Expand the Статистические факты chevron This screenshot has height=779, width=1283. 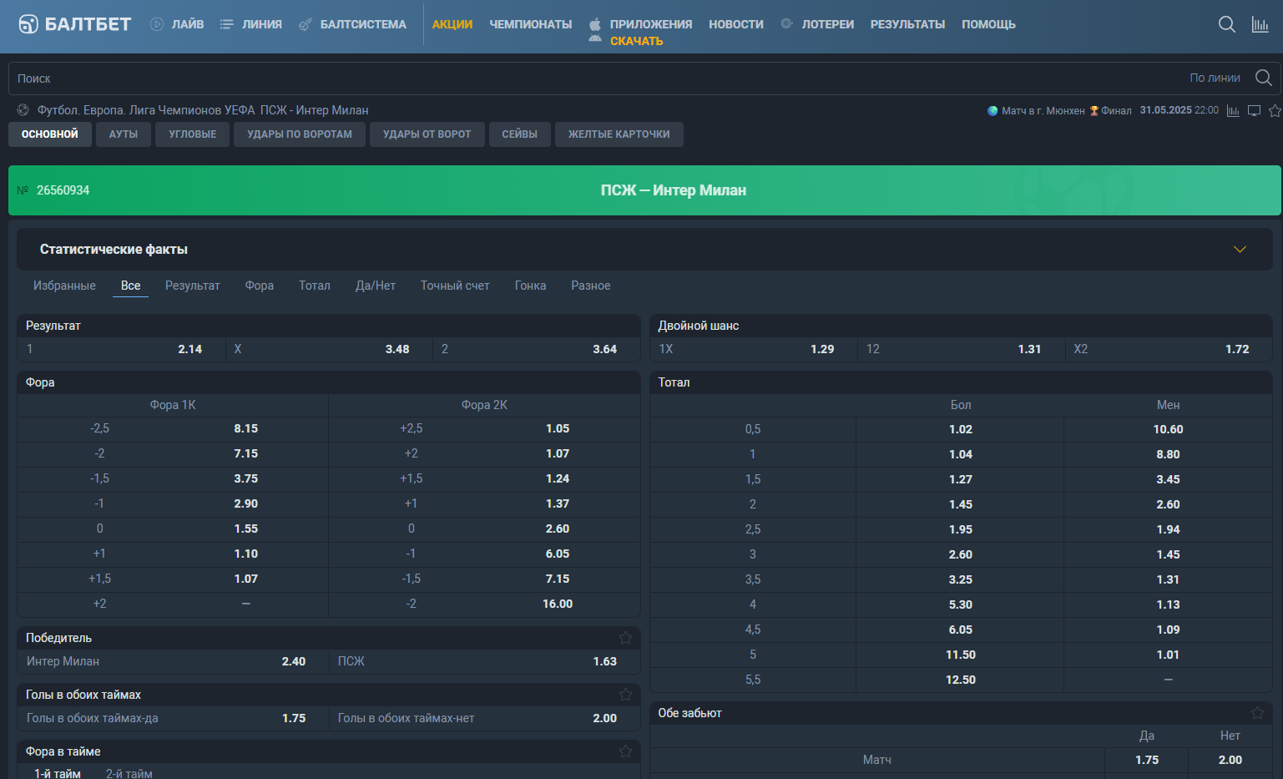pyautogui.click(x=1240, y=250)
